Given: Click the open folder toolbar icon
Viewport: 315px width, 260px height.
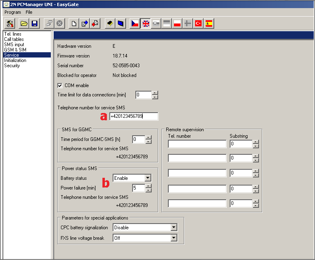Looking at the screenshot, I should (24, 23).
